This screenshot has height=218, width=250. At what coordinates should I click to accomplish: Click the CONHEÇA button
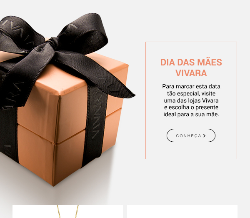(191, 135)
